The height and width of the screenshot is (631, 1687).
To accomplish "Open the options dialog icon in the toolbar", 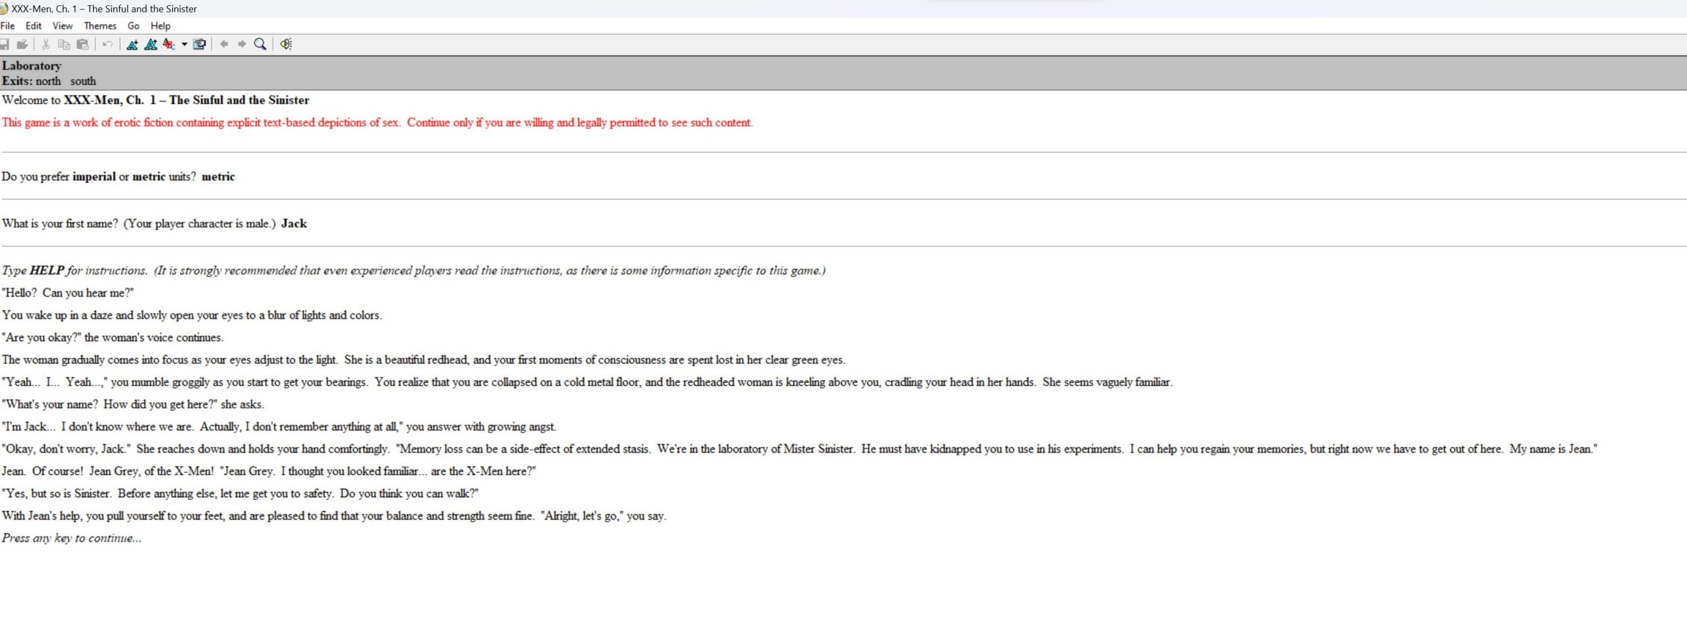I will click(x=199, y=44).
